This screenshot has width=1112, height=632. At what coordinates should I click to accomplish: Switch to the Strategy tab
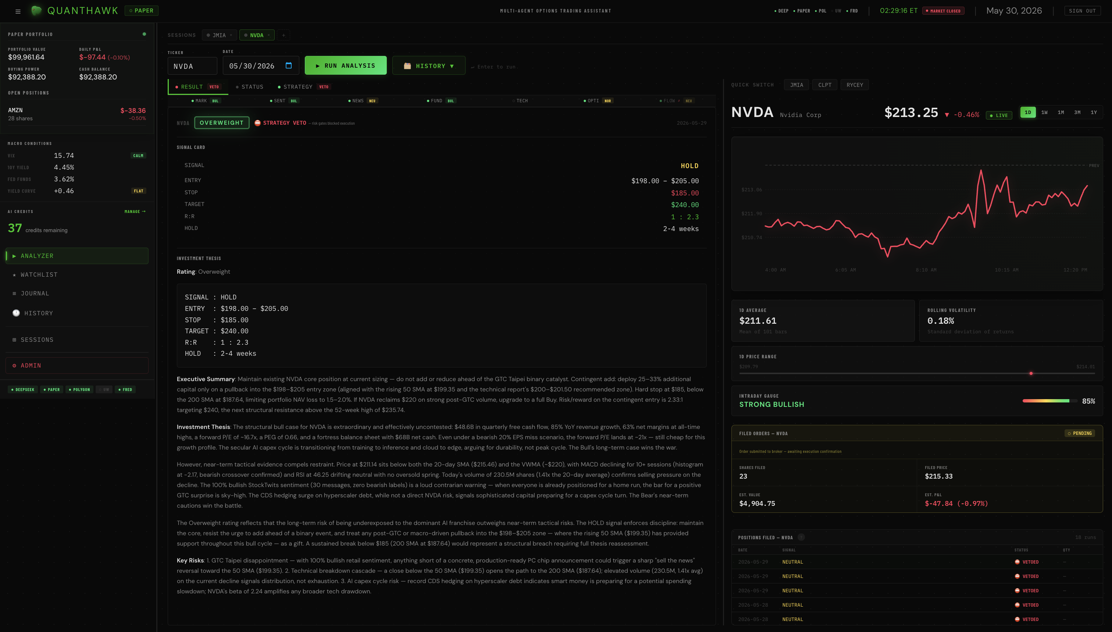point(304,87)
